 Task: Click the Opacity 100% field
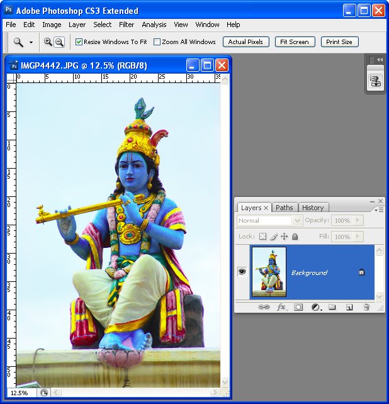click(x=342, y=220)
